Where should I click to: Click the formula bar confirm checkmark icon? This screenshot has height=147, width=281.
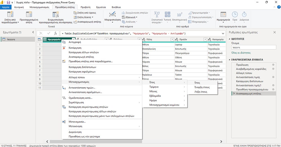(x=48, y=33)
